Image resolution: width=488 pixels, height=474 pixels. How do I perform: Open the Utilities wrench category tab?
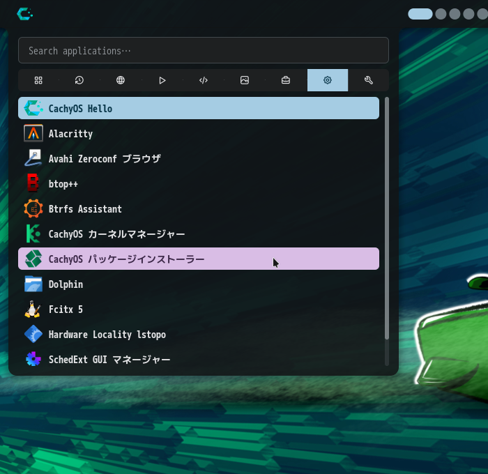coord(369,80)
